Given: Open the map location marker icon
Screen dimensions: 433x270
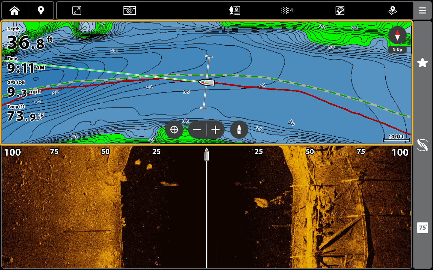Looking at the screenshot, I should [x=392, y=10].
